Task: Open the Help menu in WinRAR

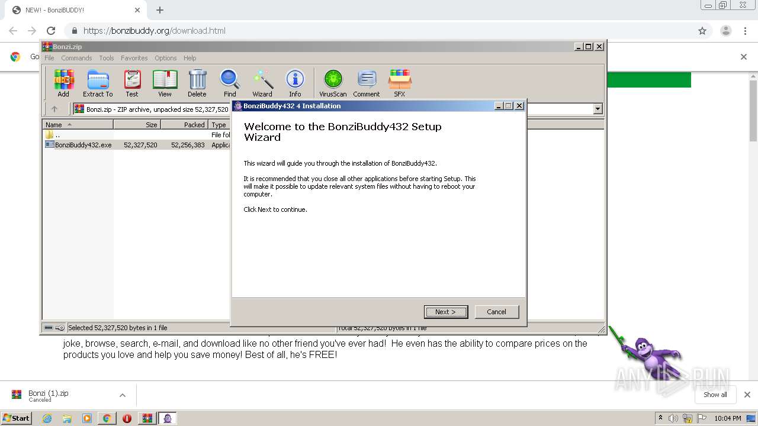Action: (189, 58)
